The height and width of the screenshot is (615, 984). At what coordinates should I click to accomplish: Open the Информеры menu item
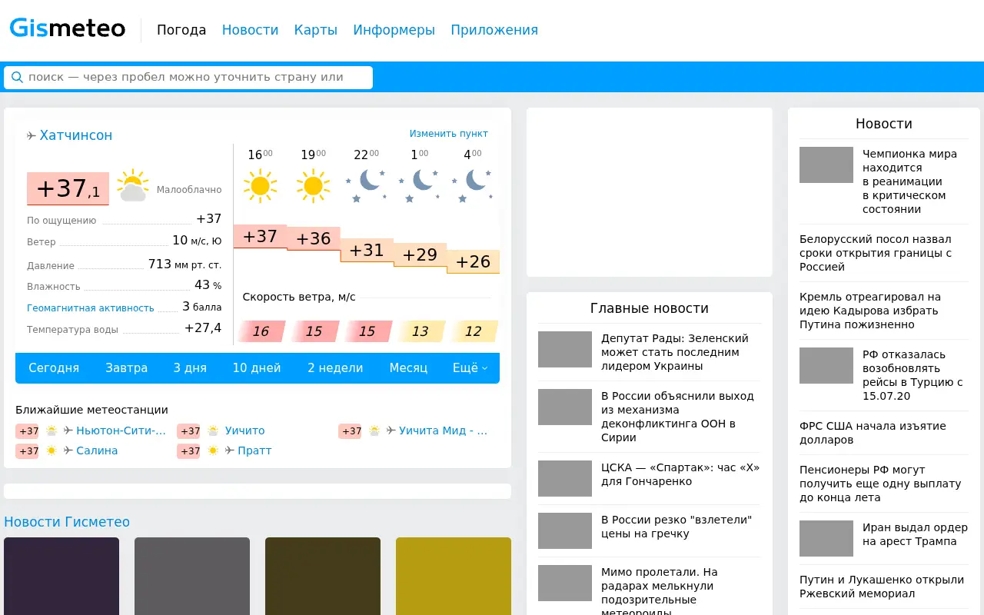[394, 30]
